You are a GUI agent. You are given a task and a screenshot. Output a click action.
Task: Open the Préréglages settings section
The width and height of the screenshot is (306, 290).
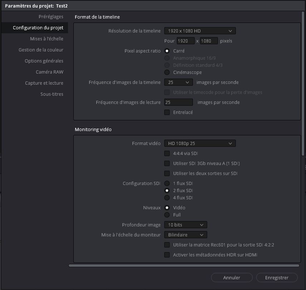point(51,17)
